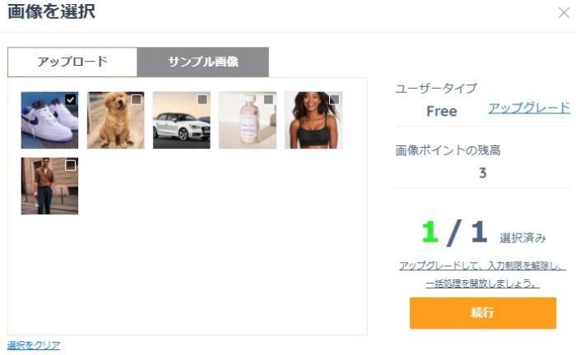Screen dimensions: 576x355
Task: Click the 選択をクリア link
Action: coord(34,345)
